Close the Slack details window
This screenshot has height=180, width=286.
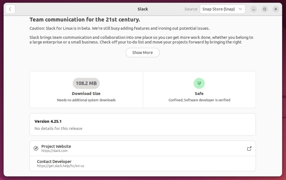[x=276, y=9]
